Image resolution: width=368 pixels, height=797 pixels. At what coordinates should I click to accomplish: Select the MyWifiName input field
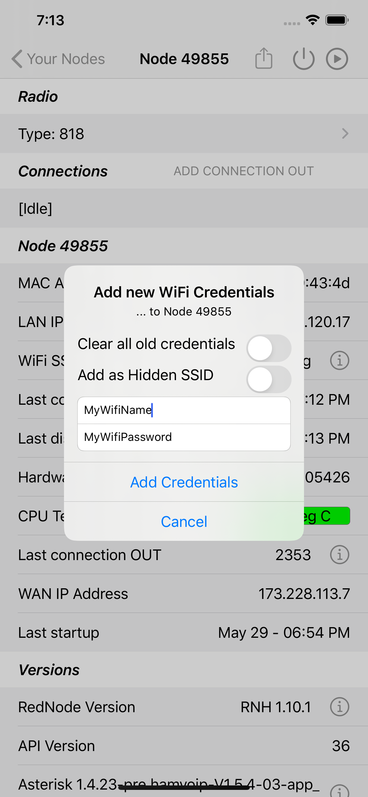tap(184, 410)
